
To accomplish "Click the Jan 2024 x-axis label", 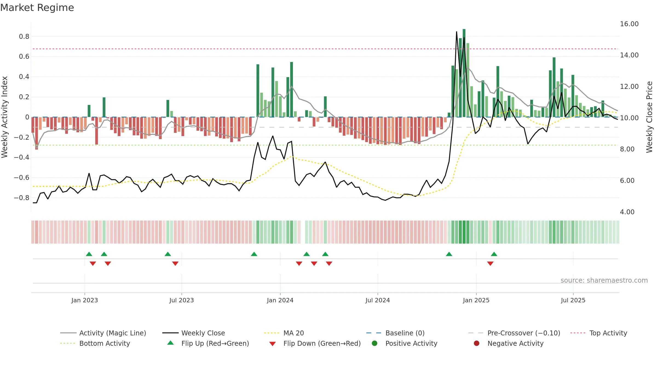I will [280, 300].
